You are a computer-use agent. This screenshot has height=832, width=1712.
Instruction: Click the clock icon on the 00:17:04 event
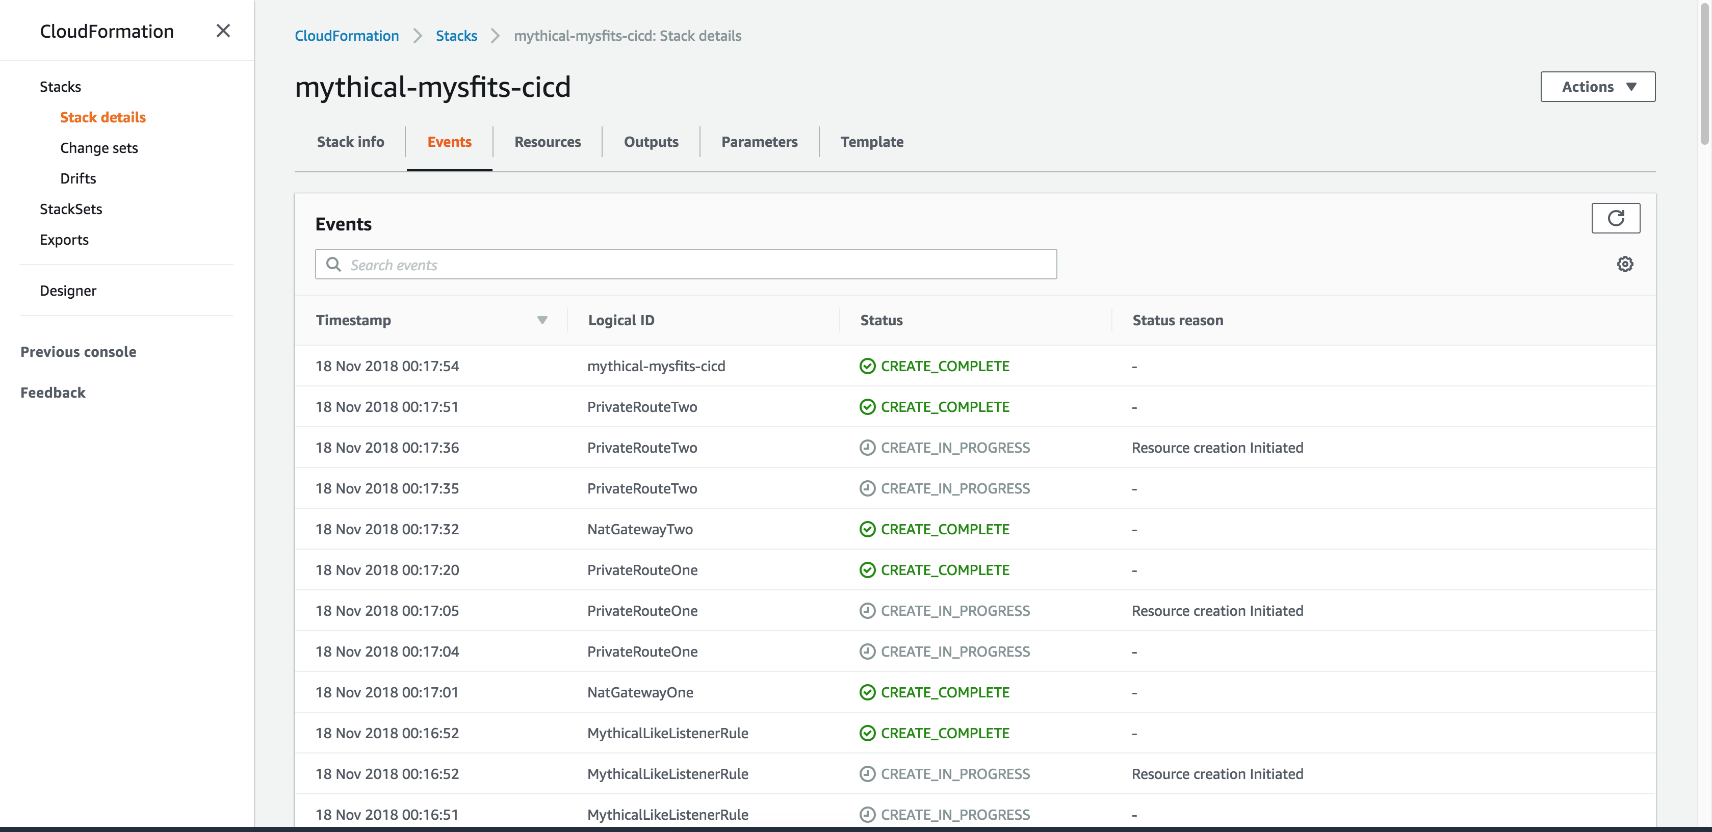click(867, 651)
